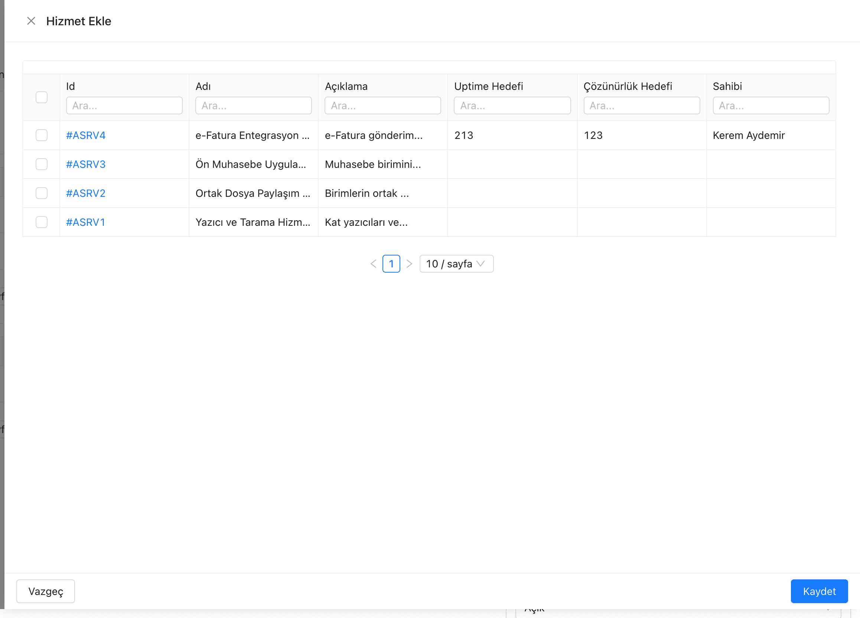The image size is (860, 618).
Task: Click the 'Ön Muhasebe Uygula...' name cell
Action: click(254, 164)
